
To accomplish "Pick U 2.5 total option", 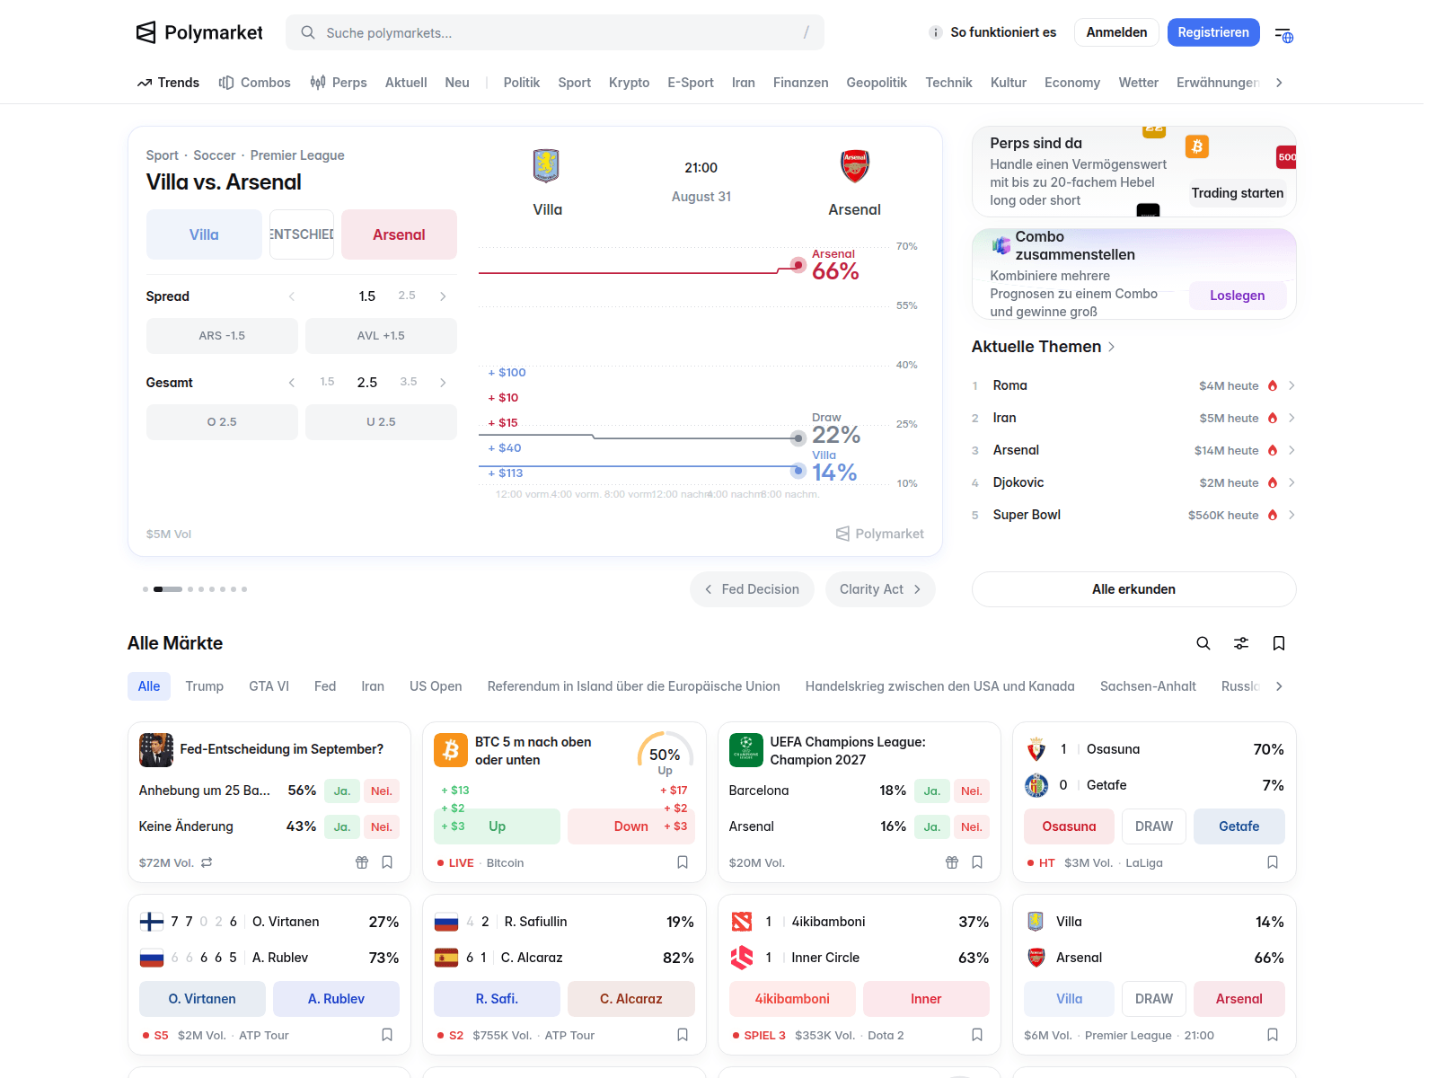I will pos(381,422).
